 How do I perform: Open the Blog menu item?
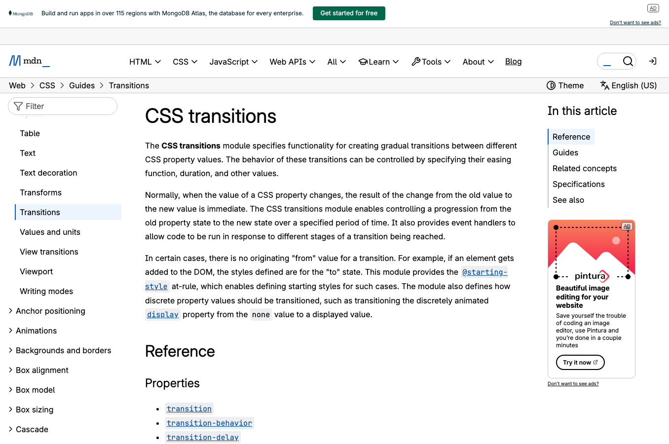513,61
